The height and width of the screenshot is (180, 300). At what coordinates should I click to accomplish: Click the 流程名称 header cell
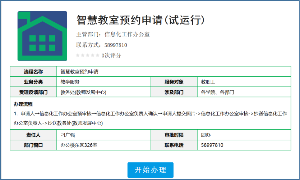point(33,72)
